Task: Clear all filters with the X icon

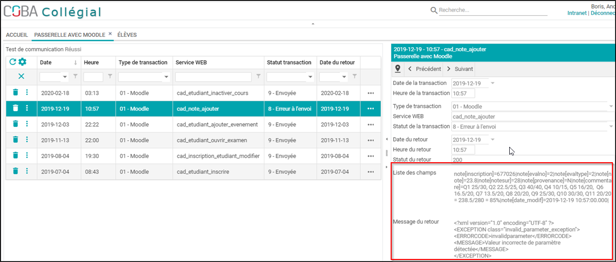Action: click(x=21, y=76)
